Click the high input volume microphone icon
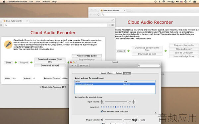 134,102
